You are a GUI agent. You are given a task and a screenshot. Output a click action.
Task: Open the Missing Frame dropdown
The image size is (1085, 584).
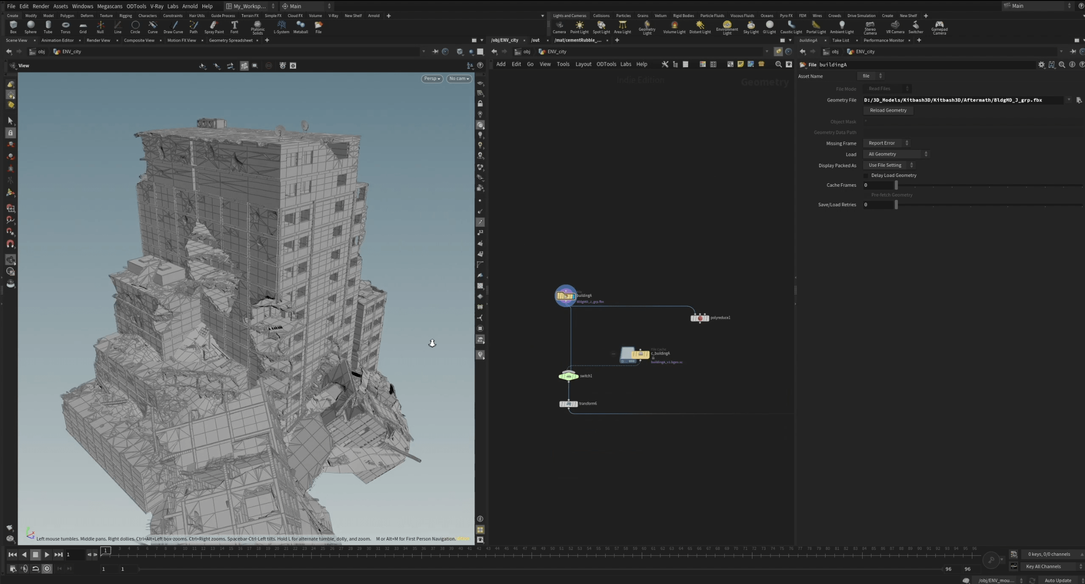(887, 143)
